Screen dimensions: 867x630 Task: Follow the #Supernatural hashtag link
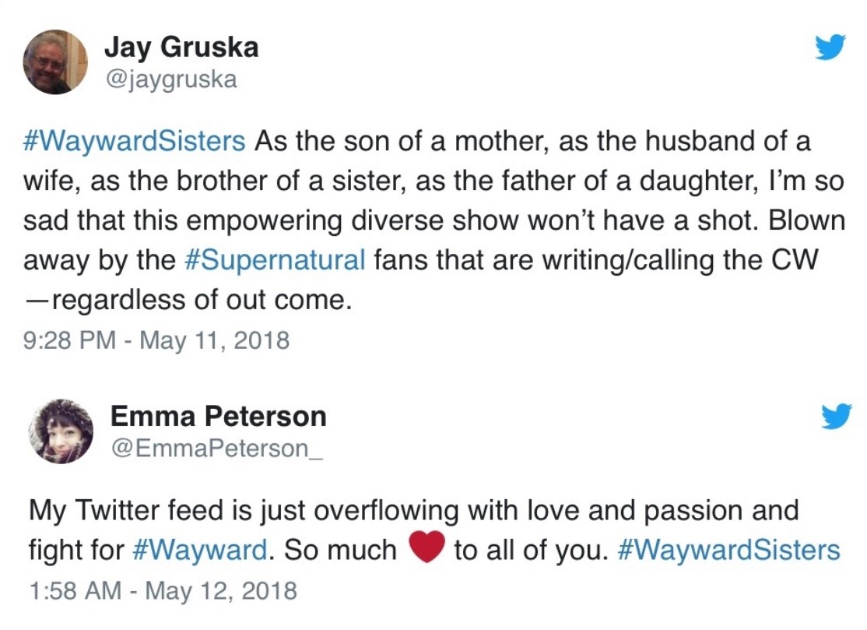(276, 258)
